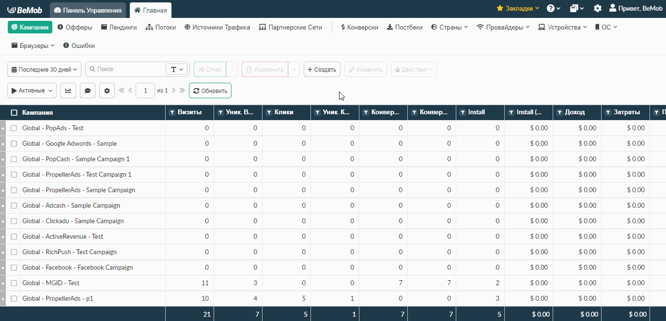Open table column settings gear
Image resolution: width=666 pixels, height=321 pixels.
[x=107, y=91]
